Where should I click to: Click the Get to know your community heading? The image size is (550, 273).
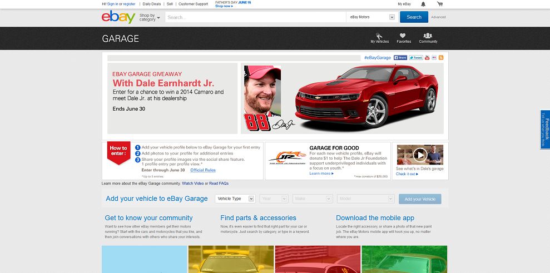(148, 218)
